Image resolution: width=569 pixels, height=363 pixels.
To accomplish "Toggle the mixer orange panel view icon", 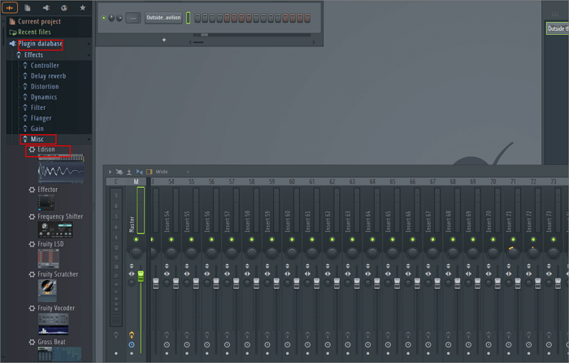I will (x=149, y=172).
